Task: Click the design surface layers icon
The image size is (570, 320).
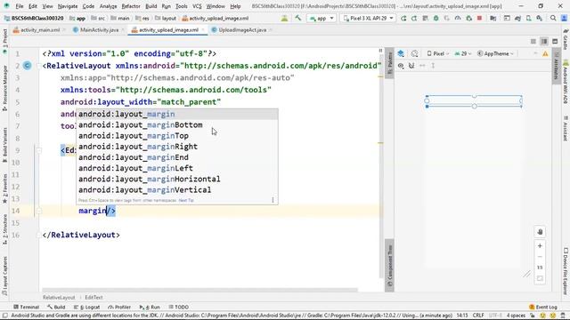Action: pos(401,53)
